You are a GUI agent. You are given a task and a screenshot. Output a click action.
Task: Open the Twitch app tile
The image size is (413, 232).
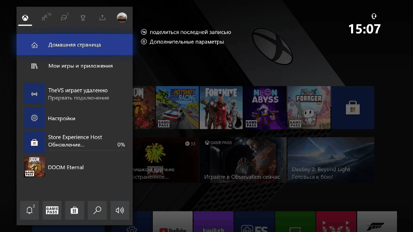pyautogui.click(x=213, y=222)
